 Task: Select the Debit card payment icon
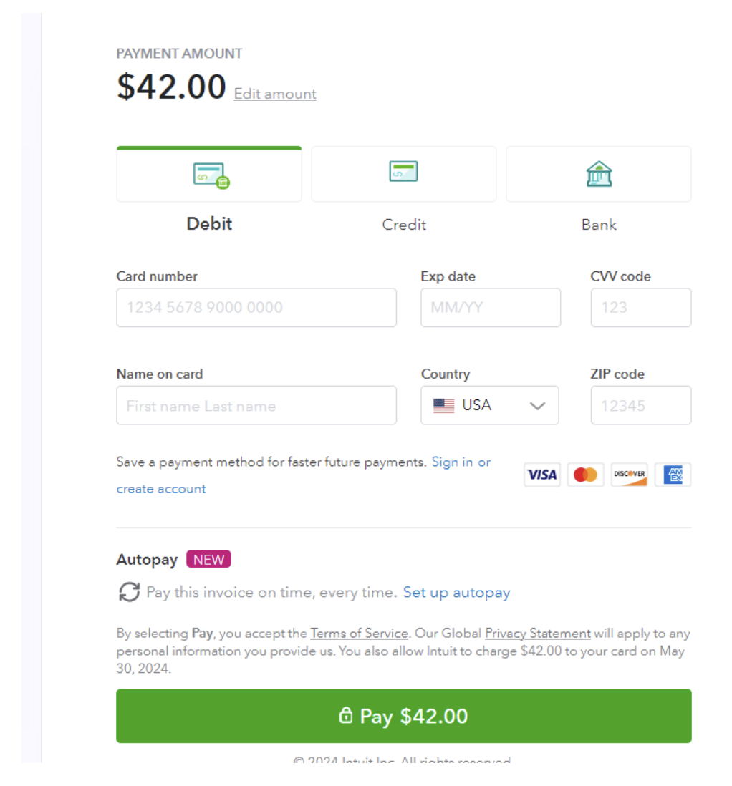tap(211, 175)
